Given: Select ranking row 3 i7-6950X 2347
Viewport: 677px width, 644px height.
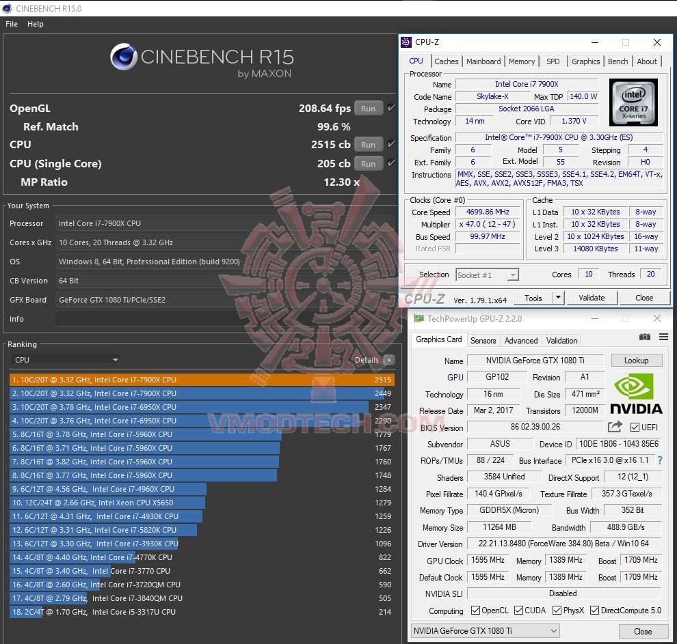Looking at the screenshot, I should (202, 407).
